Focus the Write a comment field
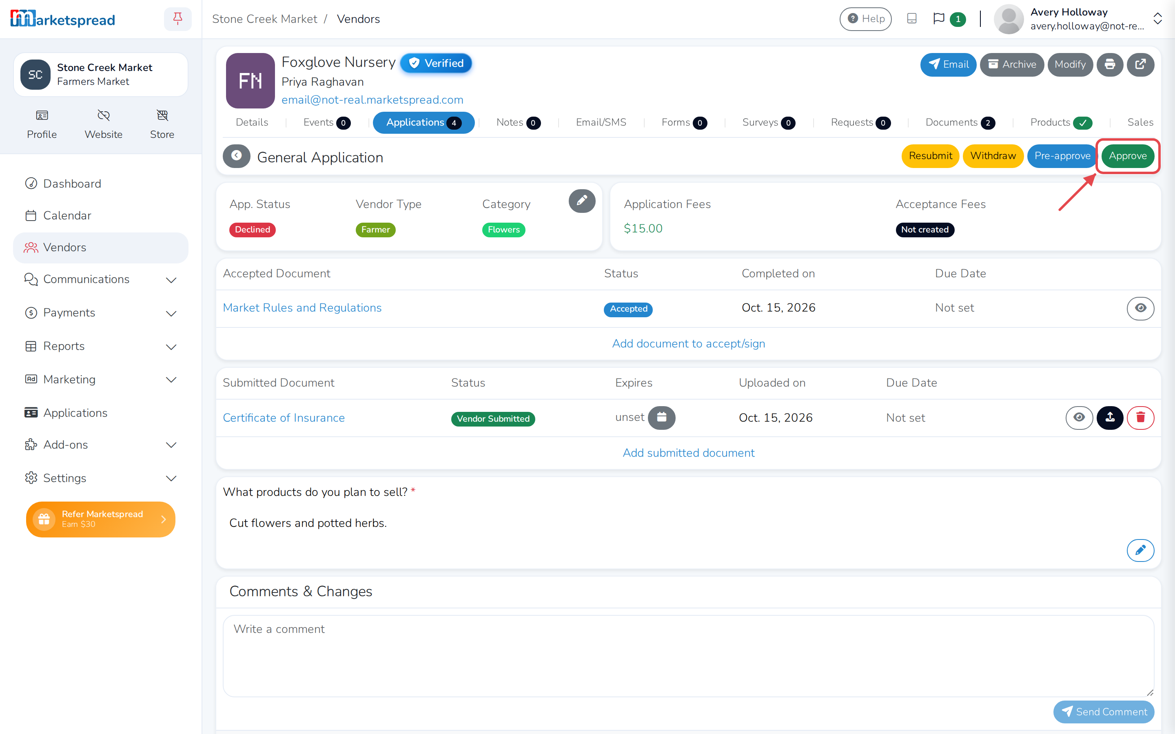The width and height of the screenshot is (1175, 734). [x=689, y=656]
